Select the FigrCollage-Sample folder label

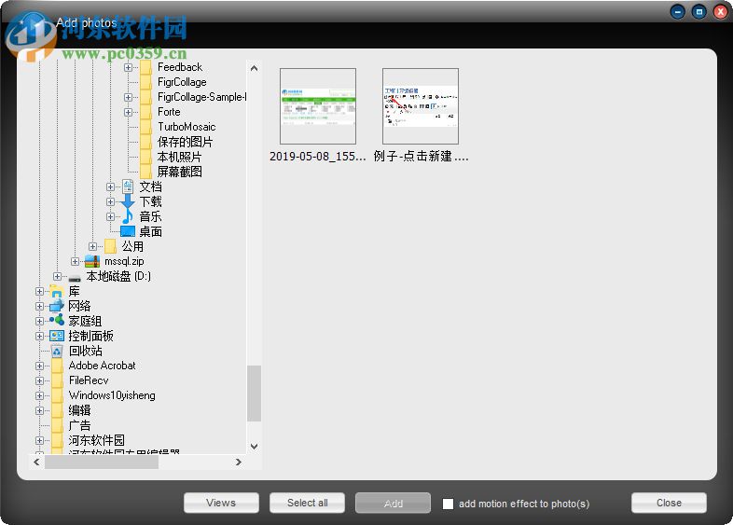coord(201,97)
